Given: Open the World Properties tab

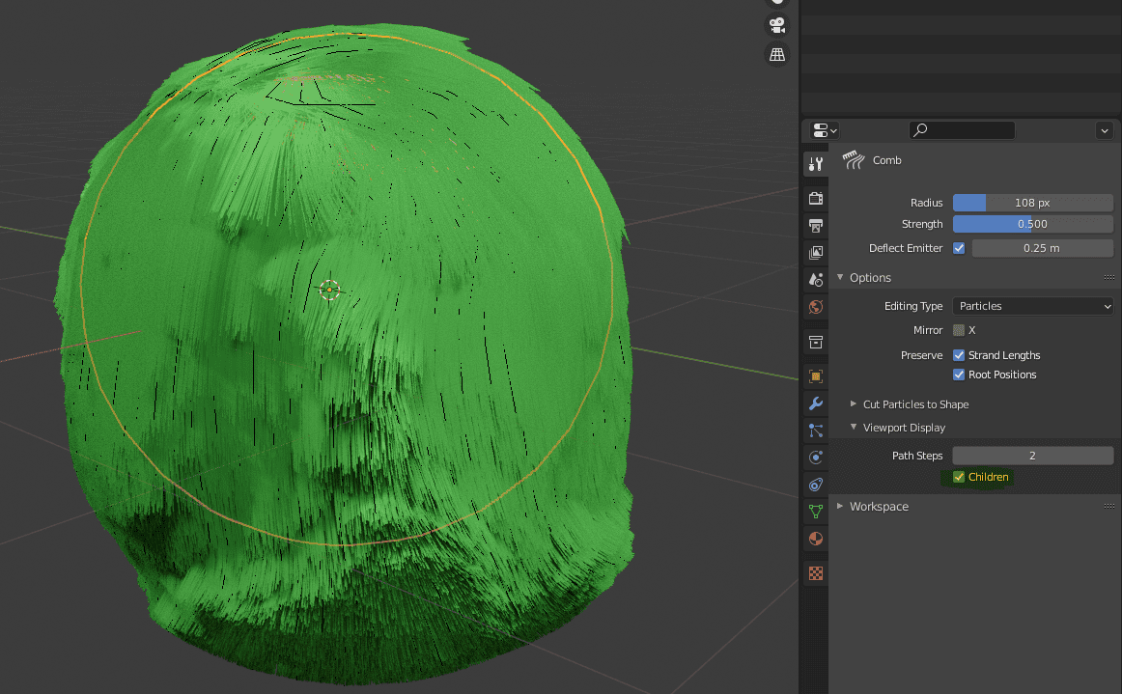Looking at the screenshot, I should pyautogui.click(x=815, y=306).
